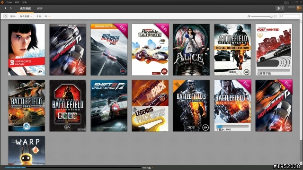The width and height of the screenshot is (303, 170).
Task: Select the Battlefield 1942 tile
Action: [x=27, y=106]
